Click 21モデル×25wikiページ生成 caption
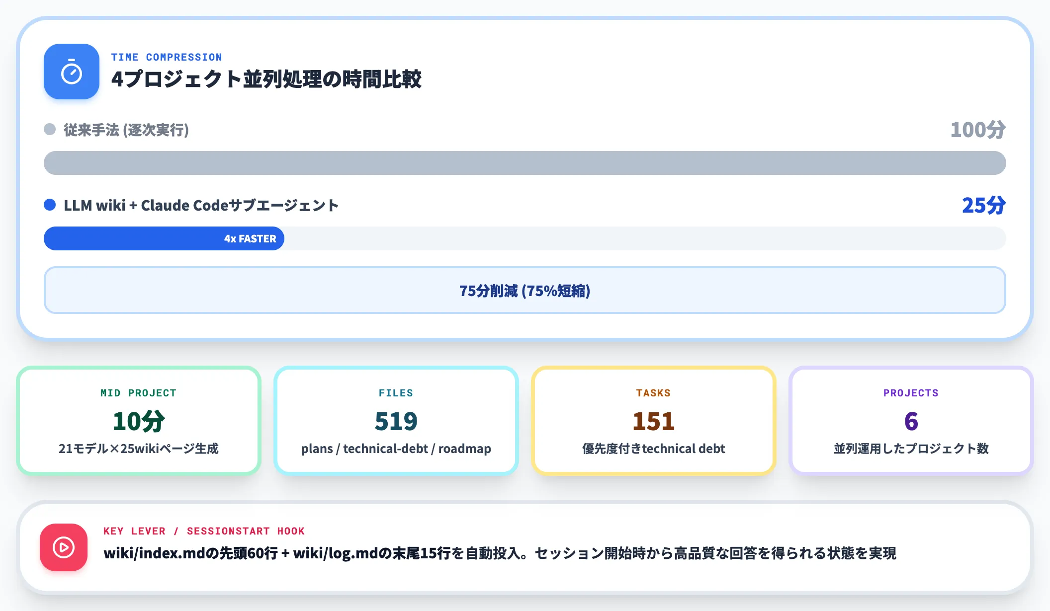 [x=139, y=449]
